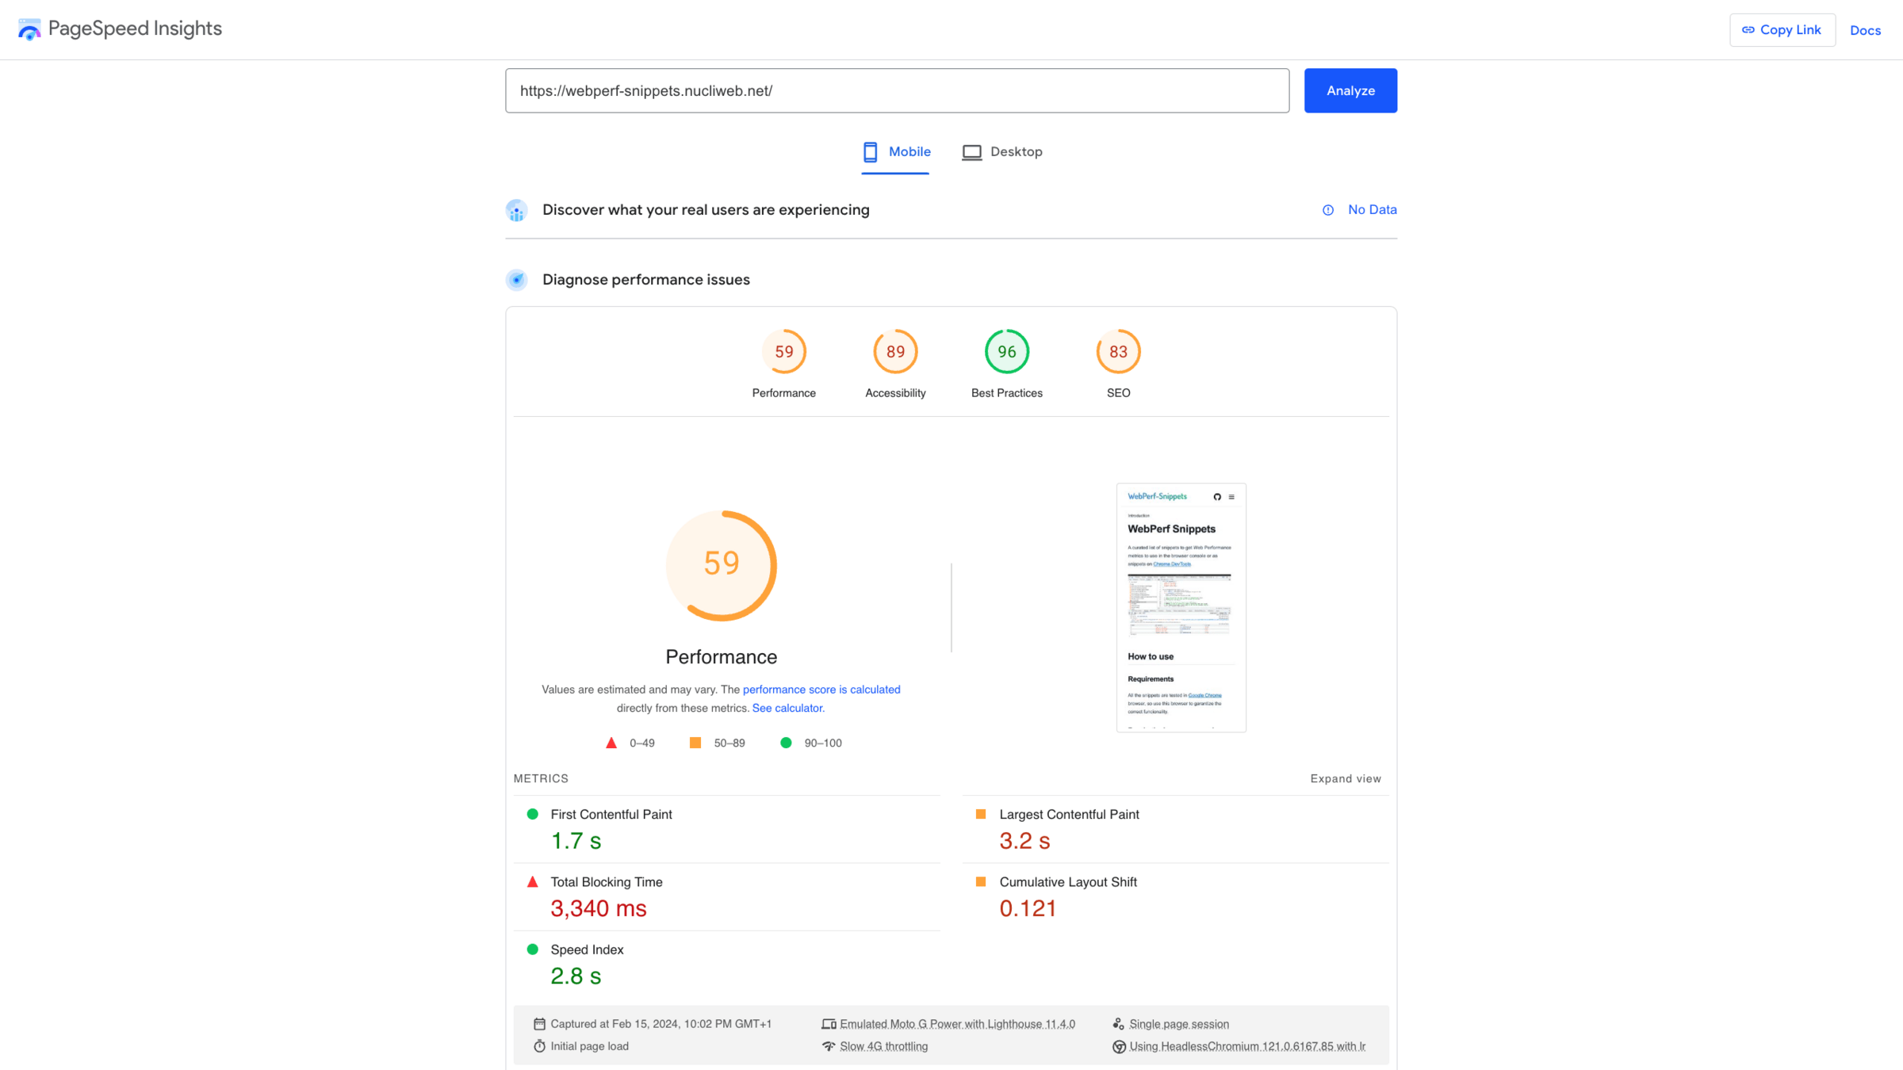Click the wifi icon beside Slow 4G throttling

pyautogui.click(x=829, y=1046)
